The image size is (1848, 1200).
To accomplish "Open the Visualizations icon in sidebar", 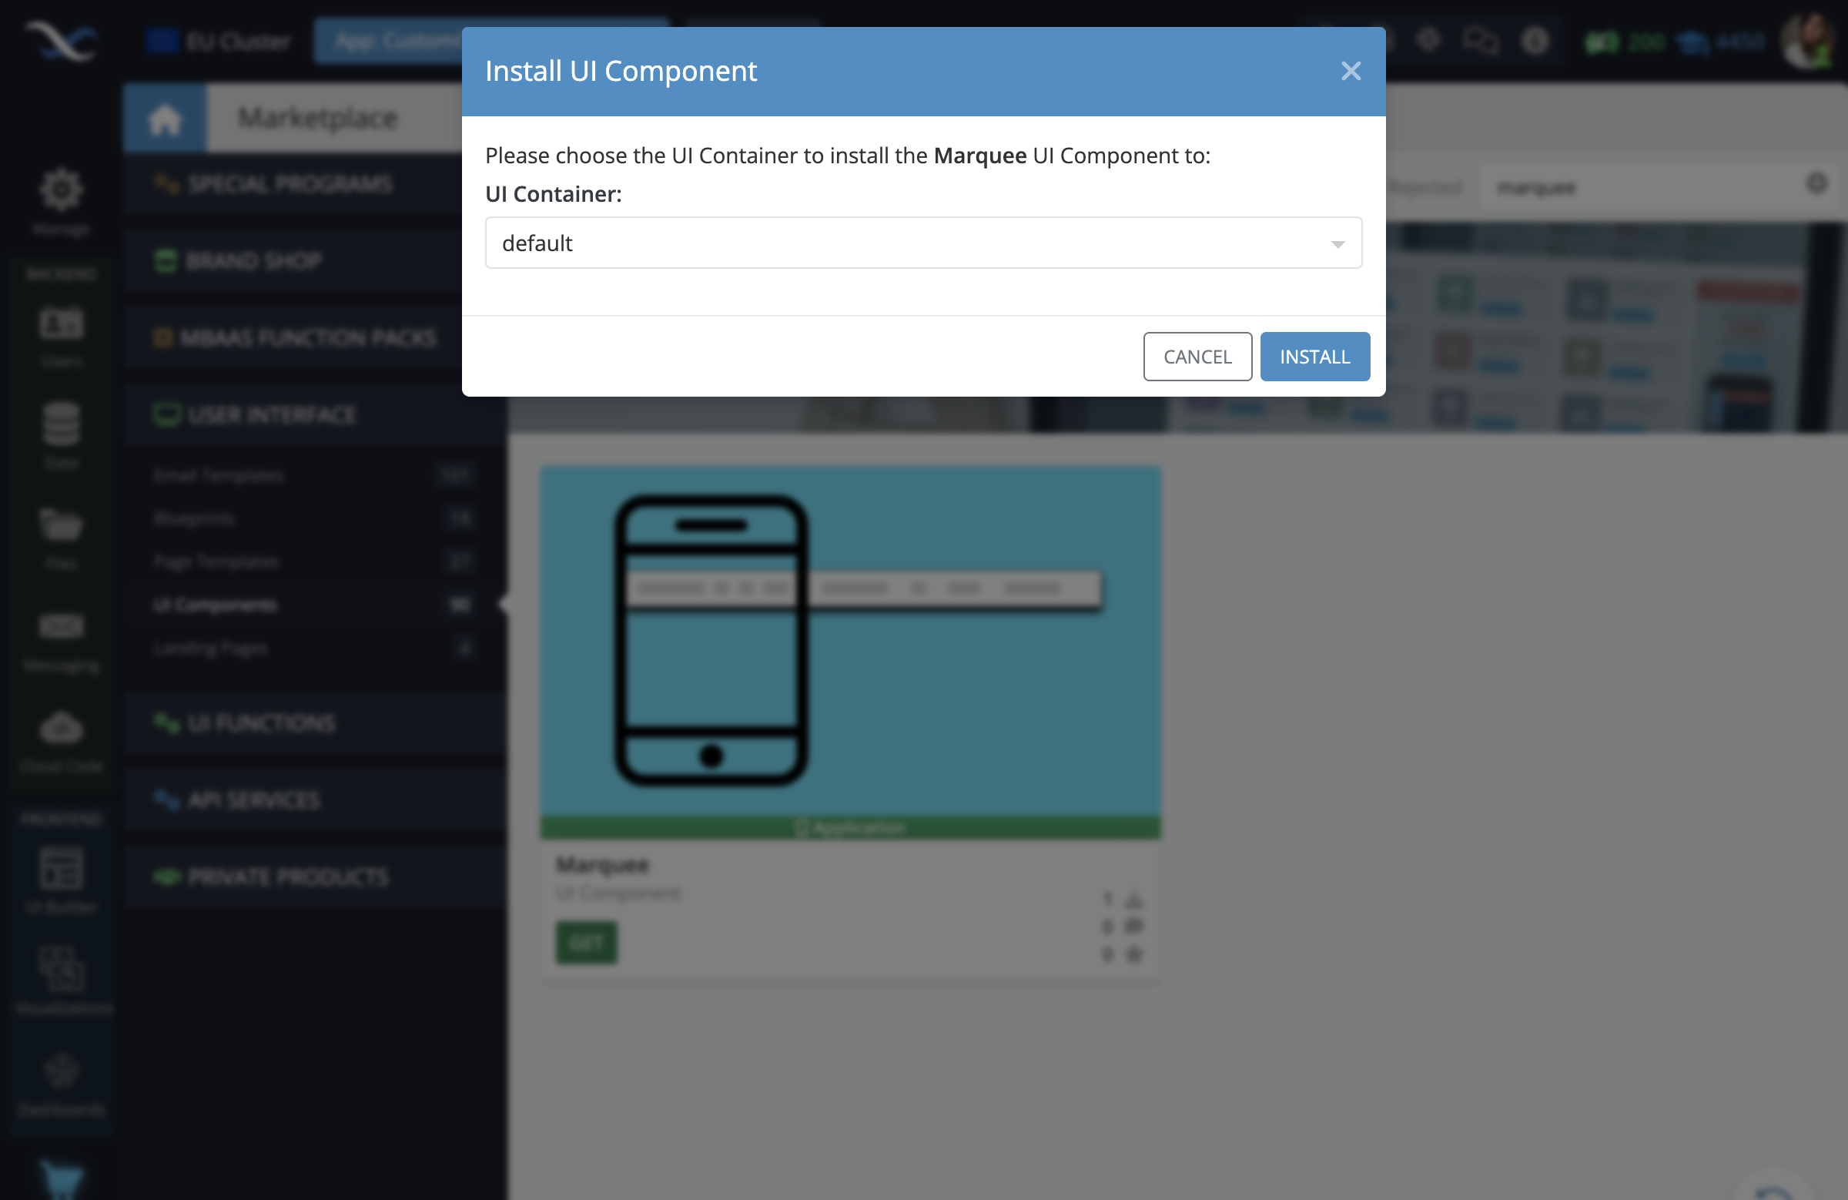I will coord(61,967).
